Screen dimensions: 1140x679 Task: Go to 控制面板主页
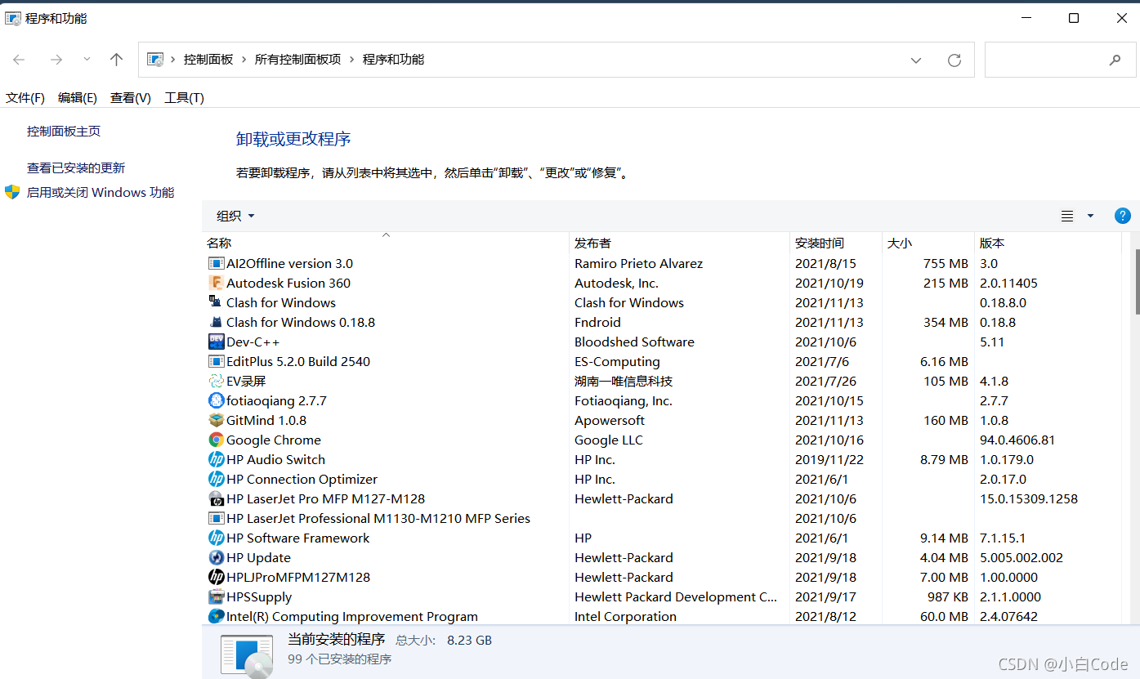tap(64, 131)
